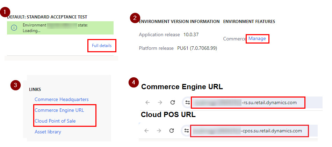Viewport: 332px width, 147px height.
Task: Open the Cloud Point of Sale link
Action: (x=55, y=121)
